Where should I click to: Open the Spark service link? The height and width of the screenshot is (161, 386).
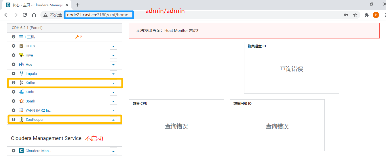[x=30, y=101]
